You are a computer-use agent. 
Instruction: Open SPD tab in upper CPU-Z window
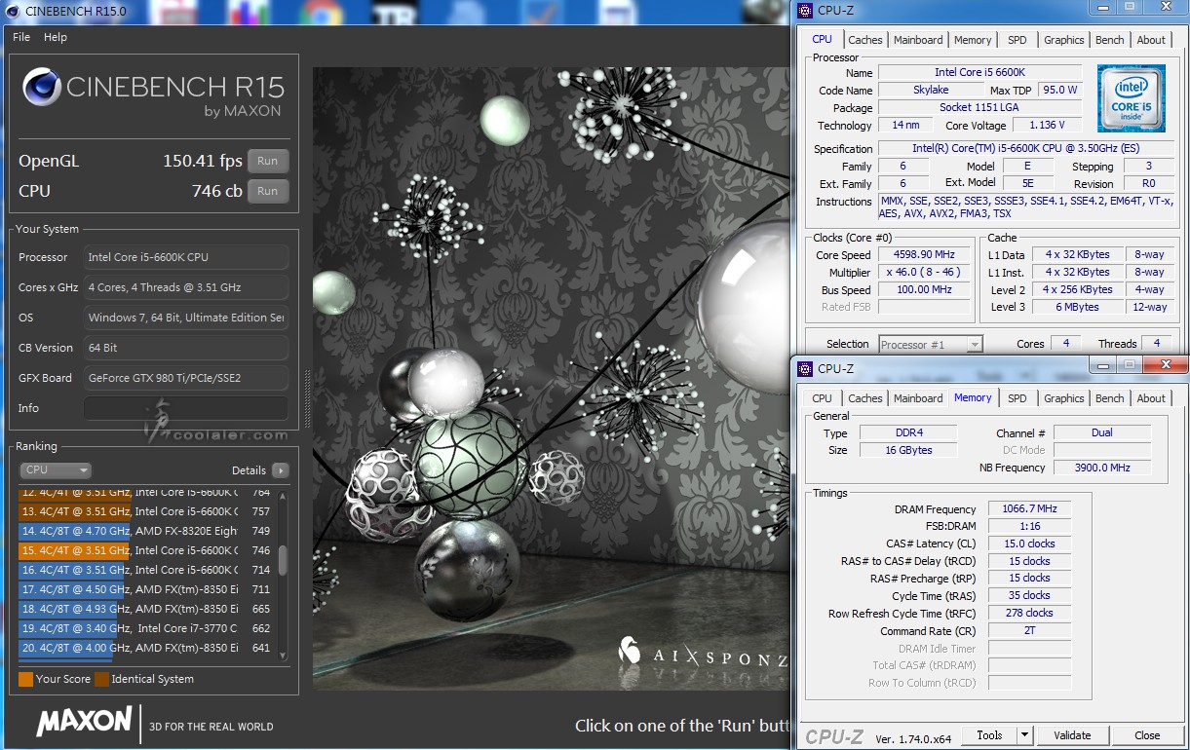click(1017, 40)
